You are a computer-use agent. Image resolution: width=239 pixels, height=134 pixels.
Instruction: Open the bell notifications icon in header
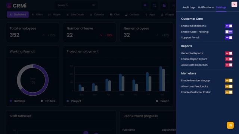tap(145, 5)
